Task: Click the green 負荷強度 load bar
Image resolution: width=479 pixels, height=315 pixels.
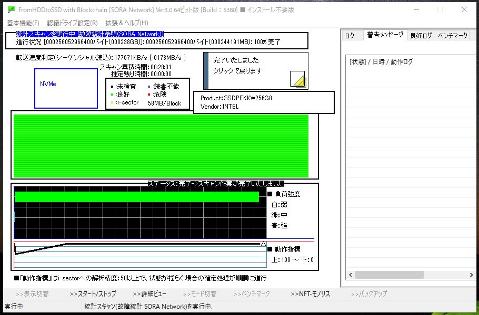Action: pyautogui.click(x=136, y=197)
